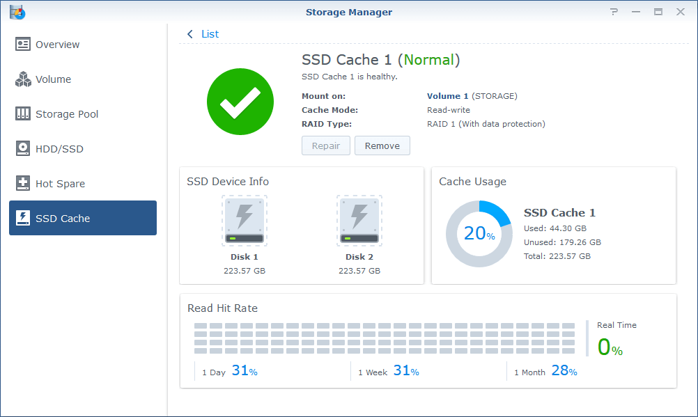
Task: Go back using the left chevron arrow
Action: tap(190, 34)
